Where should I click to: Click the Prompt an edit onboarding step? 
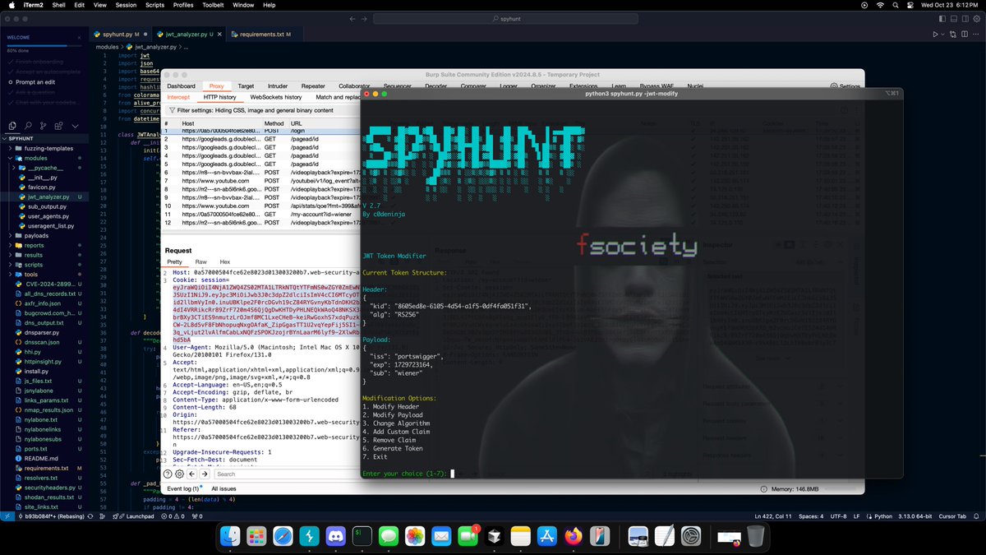[35, 82]
